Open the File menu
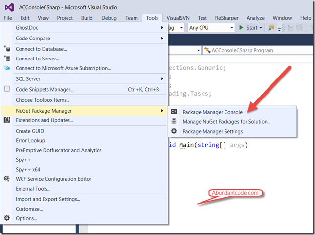Viewport: 315px width, 235px height. tap(8, 18)
